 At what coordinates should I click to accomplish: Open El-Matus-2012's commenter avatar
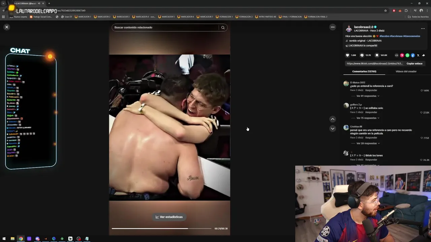(346, 84)
